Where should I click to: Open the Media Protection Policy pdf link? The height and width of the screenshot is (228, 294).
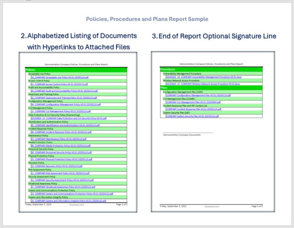61,145
